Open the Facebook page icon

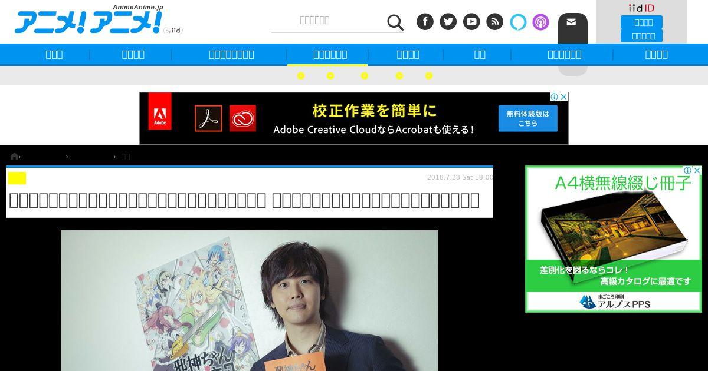pyautogui.click(x=425, y=22)
